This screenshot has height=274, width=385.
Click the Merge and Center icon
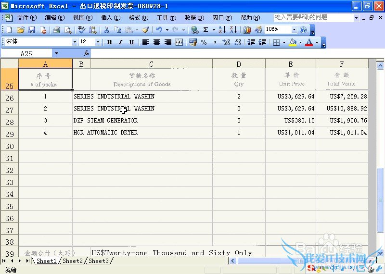[179, 42]
